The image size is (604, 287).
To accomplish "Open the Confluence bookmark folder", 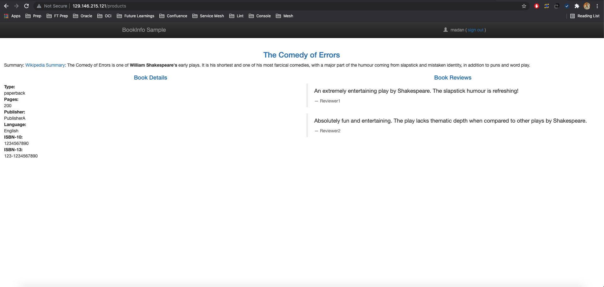I will click(x=173, y=16).
